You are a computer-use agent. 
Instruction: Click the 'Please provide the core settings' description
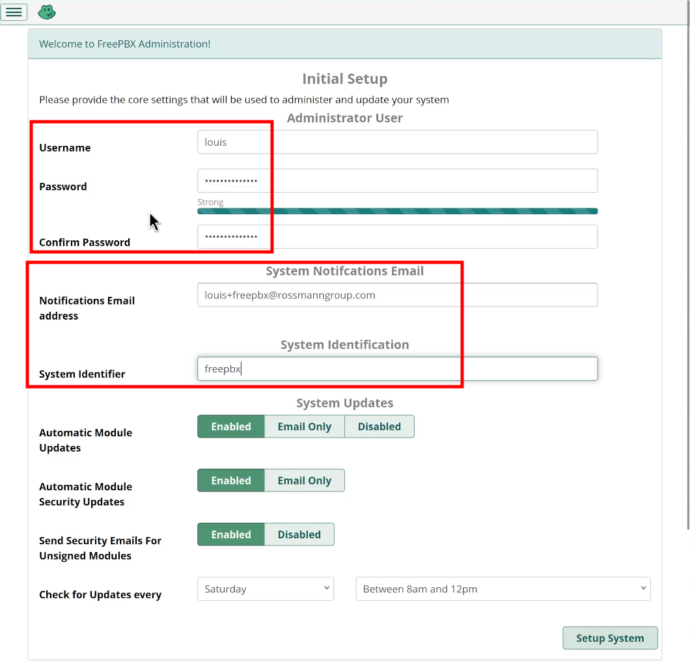[244, 100]
